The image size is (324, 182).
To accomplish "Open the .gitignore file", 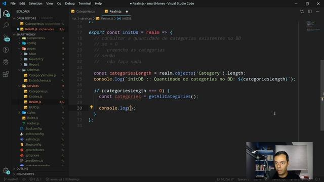I will coord(32,155).
